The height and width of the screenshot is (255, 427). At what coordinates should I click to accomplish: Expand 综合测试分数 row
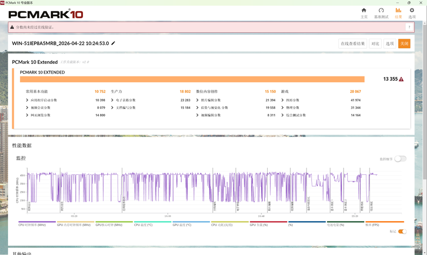pyautogui.click(x=282, y=115)
